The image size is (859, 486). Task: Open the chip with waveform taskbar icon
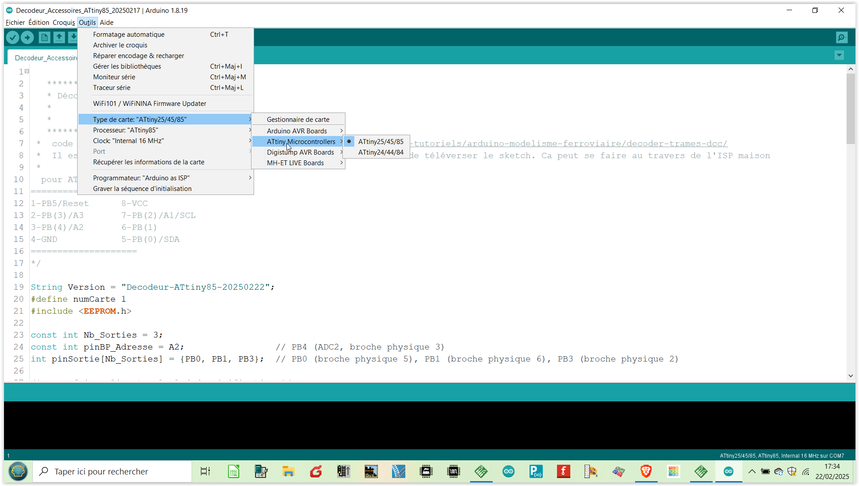[454, 471]
